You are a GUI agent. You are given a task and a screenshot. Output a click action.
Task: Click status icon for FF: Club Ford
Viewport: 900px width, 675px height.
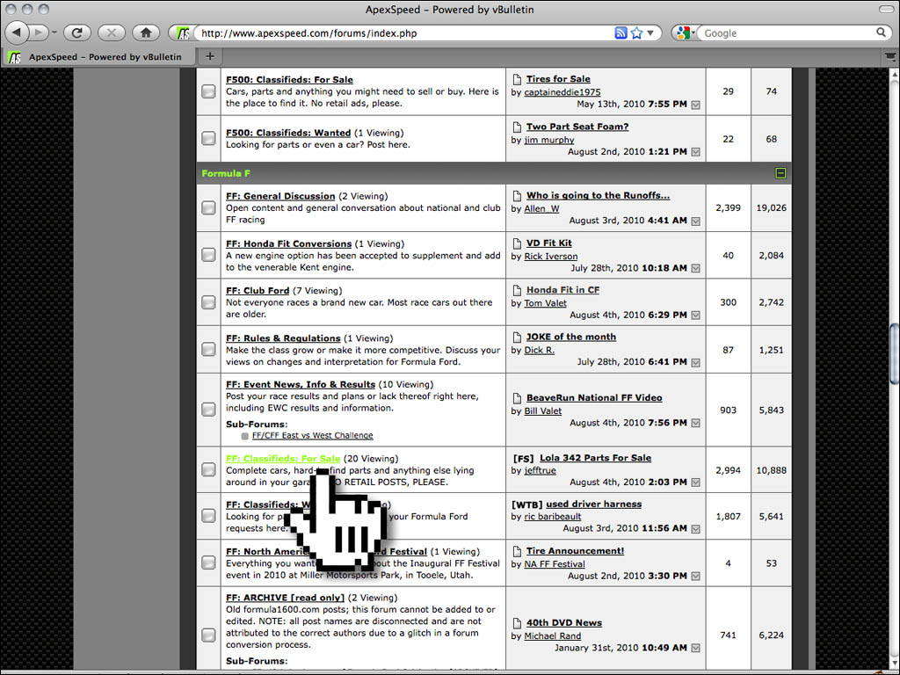click(x=208, y=302)
